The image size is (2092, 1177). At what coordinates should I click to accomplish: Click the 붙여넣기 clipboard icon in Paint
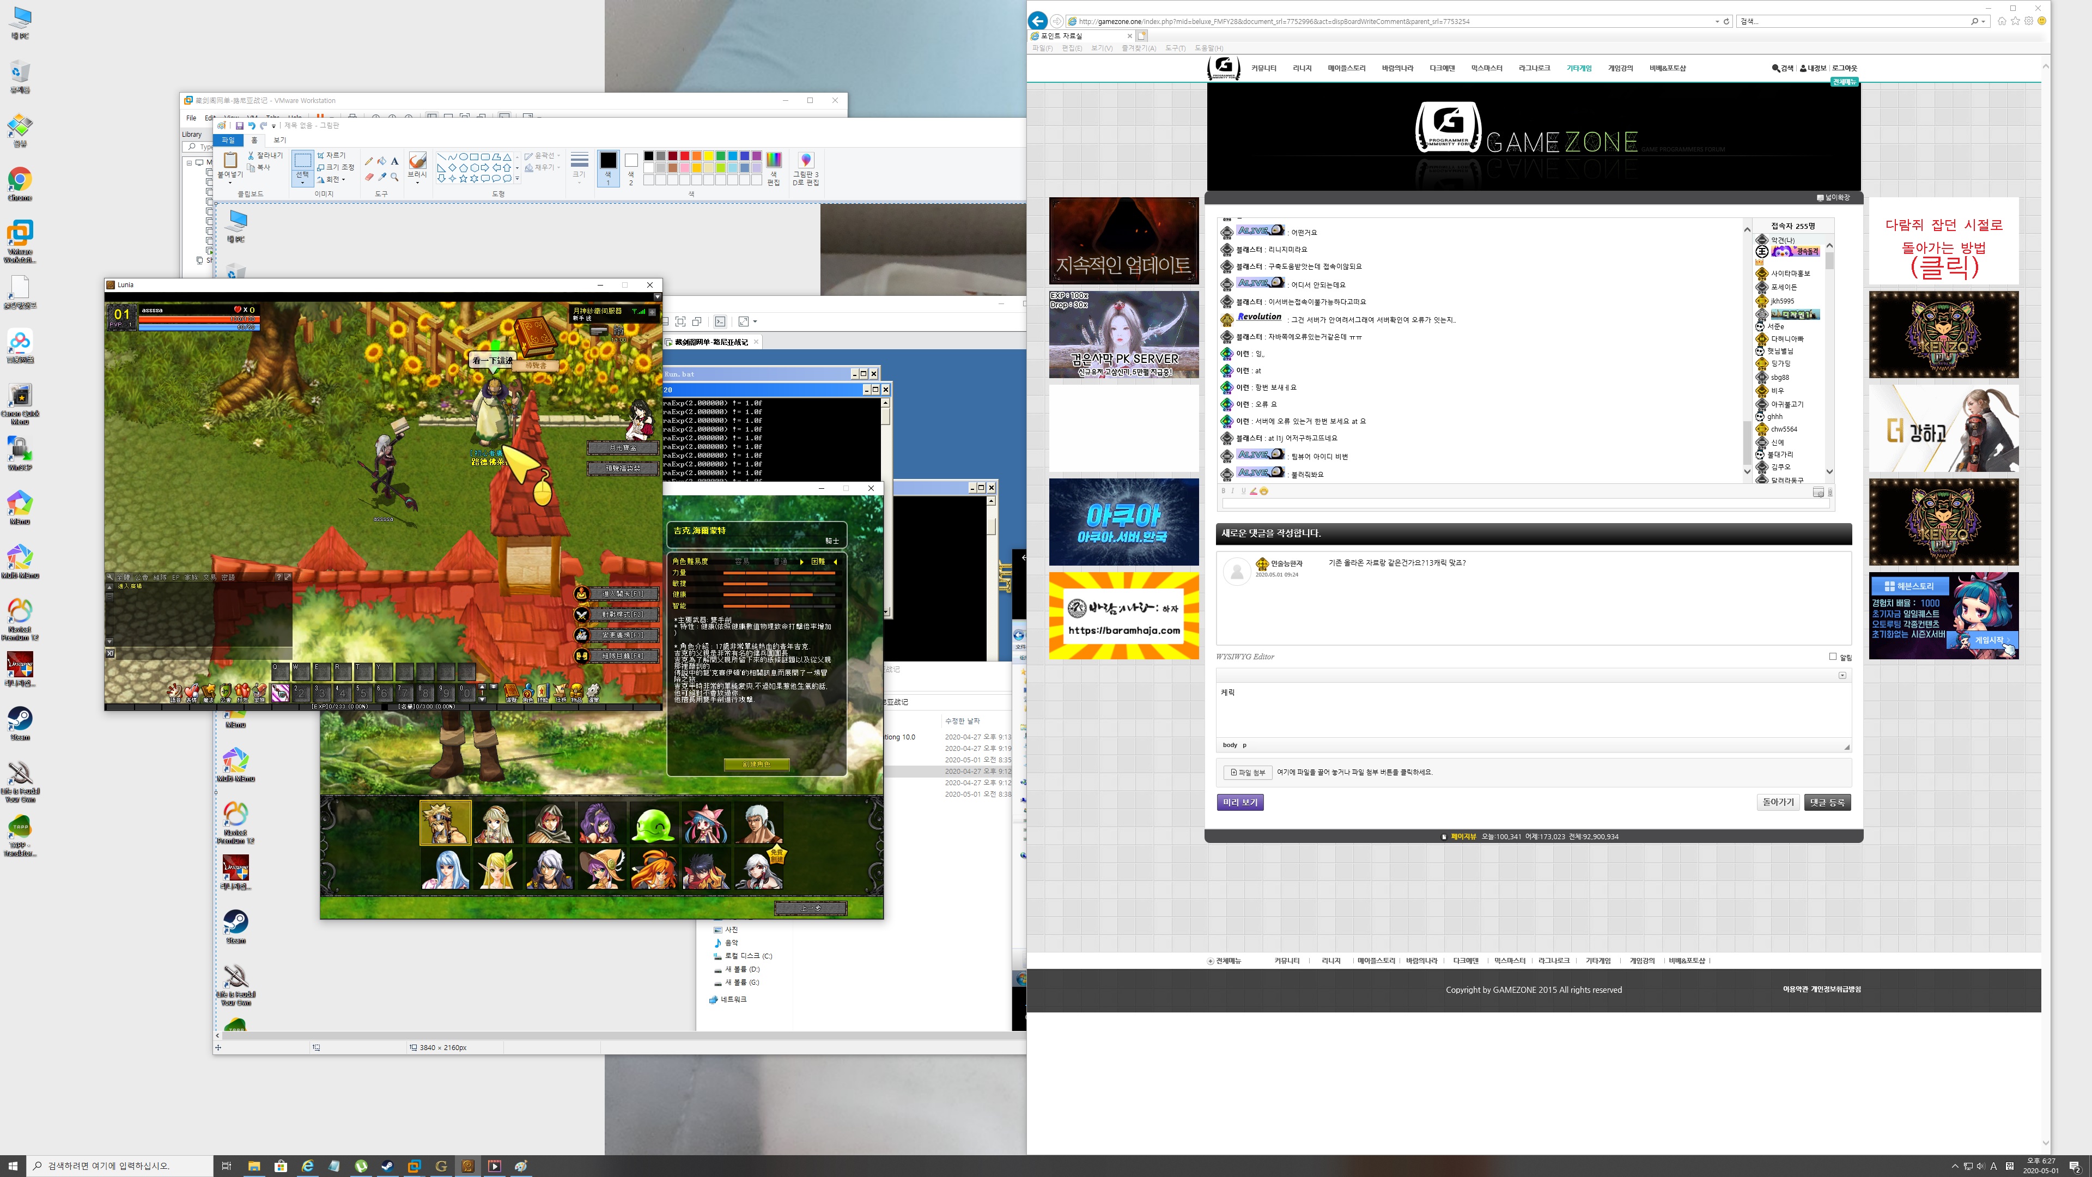(230, 160)
